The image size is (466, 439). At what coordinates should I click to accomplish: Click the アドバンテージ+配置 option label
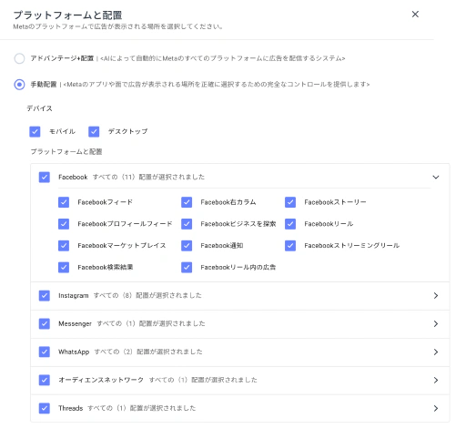(62, 58)
